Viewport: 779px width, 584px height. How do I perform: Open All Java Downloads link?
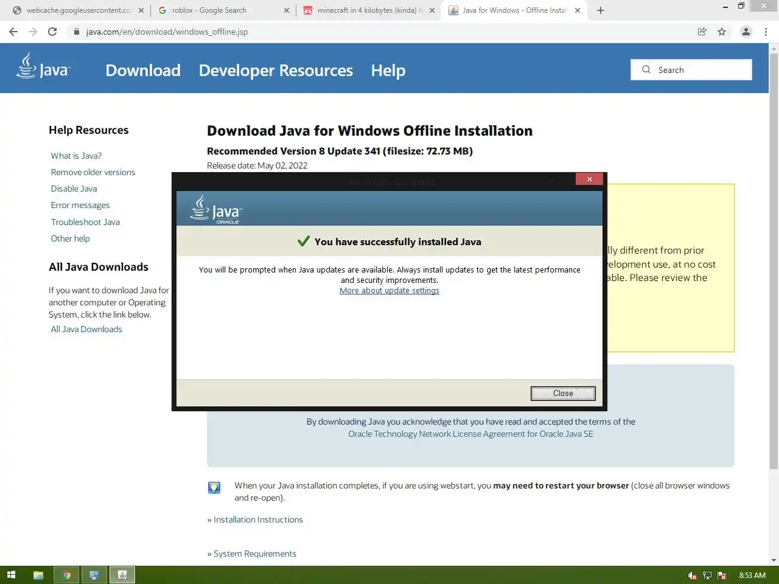[x=86, y=329]
